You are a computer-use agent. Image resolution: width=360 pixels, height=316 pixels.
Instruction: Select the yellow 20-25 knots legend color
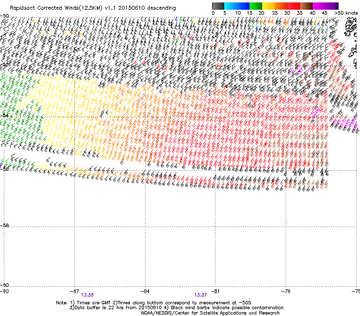269,6
